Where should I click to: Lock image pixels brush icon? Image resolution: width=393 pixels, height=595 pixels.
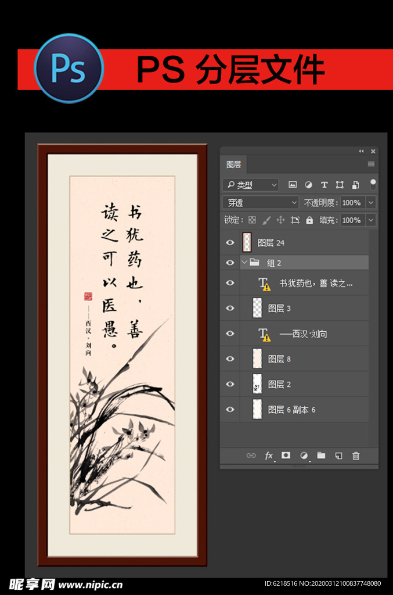[x=266, y=220]
